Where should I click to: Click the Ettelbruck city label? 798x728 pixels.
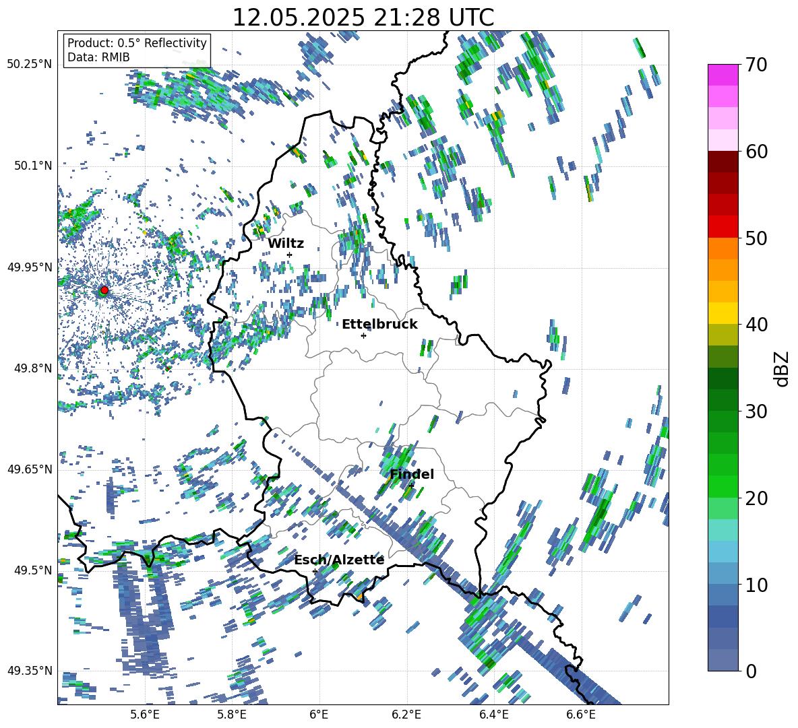tap(379, 325)
